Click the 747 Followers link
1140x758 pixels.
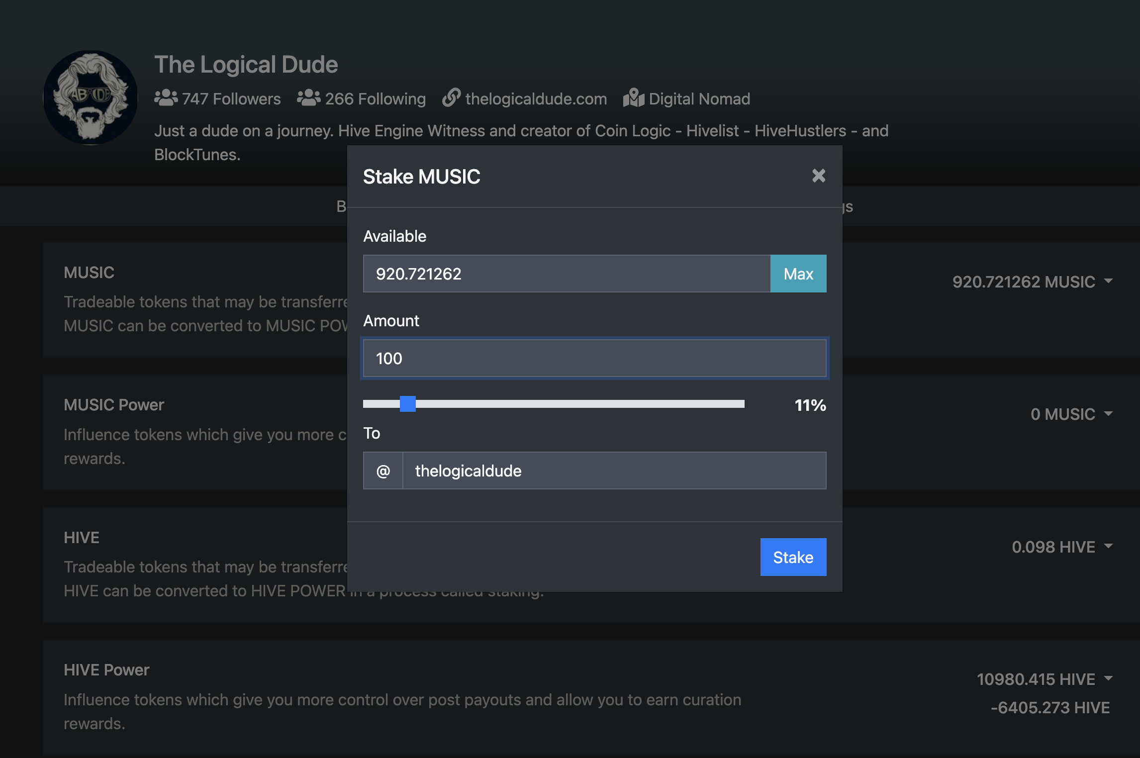click(231, 98)
